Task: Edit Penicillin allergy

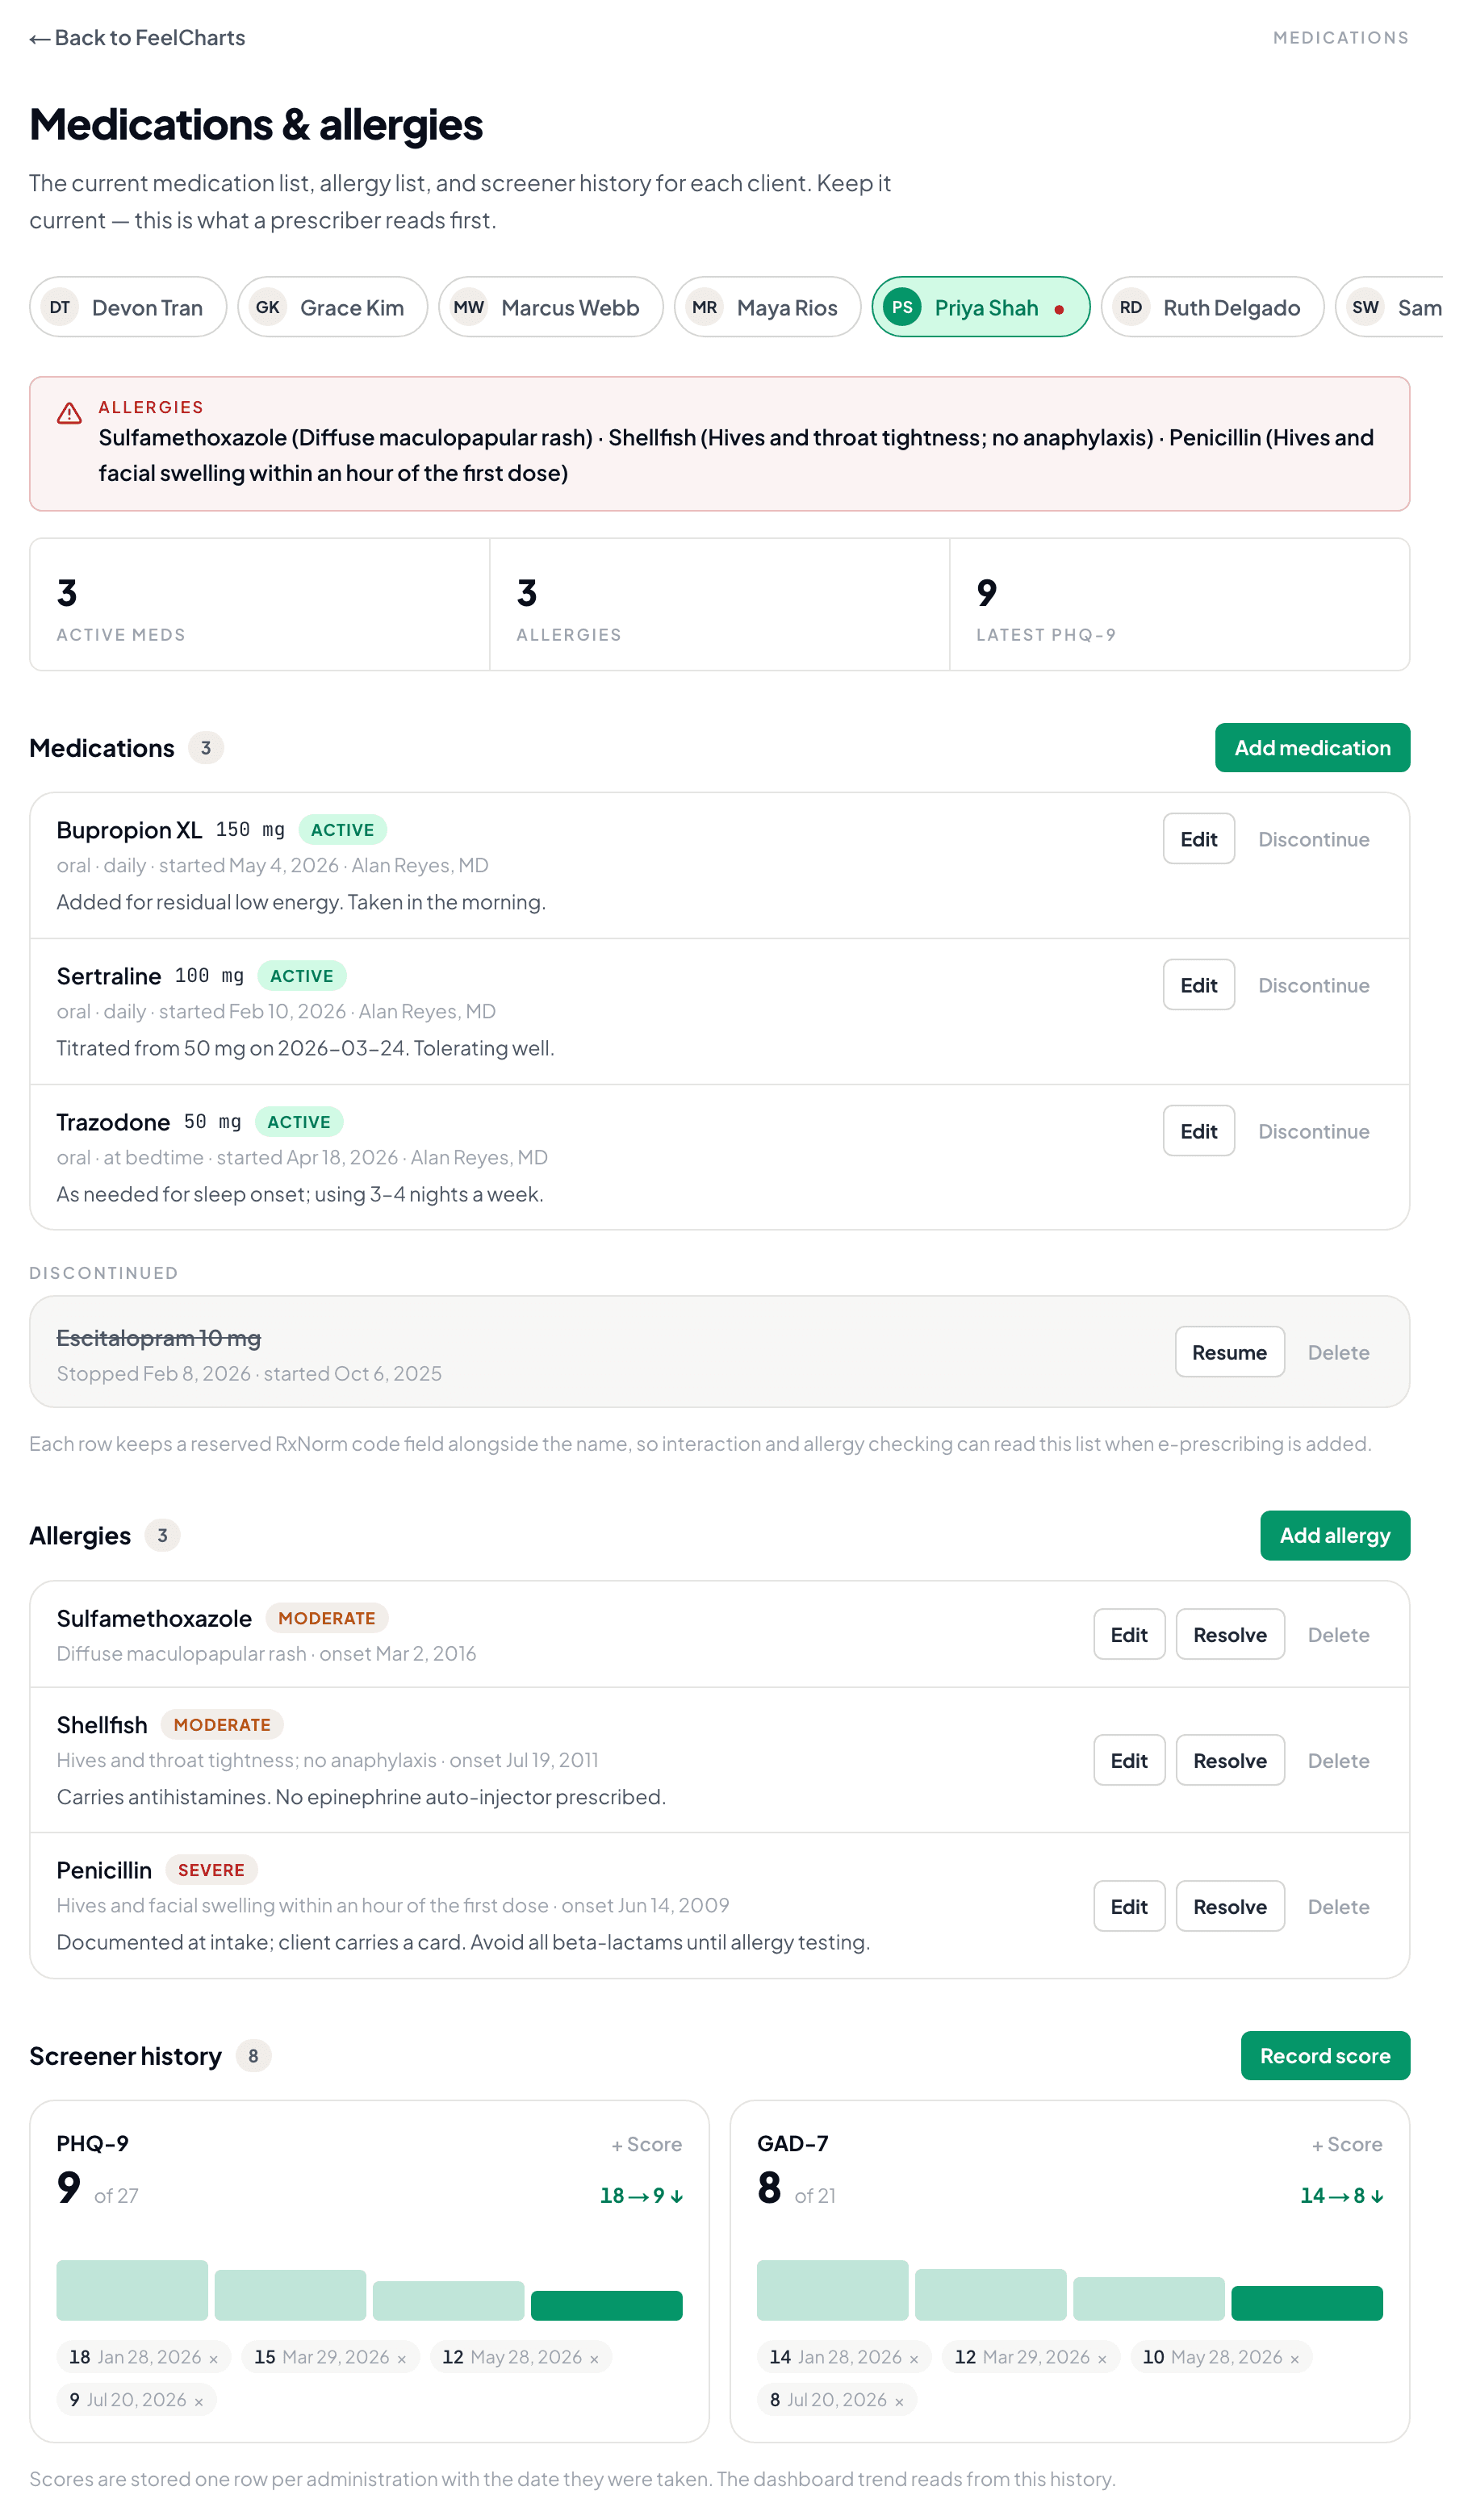Action: pos(1129,1906)
